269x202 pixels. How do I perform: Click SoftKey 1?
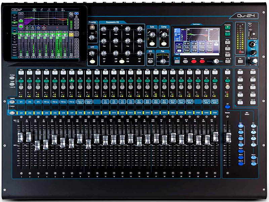point(240,72)
